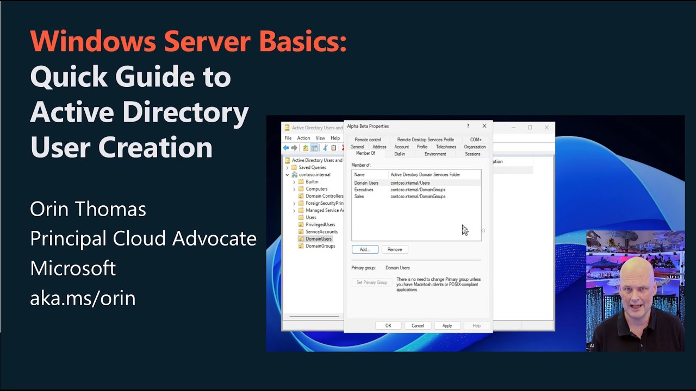Open the View menu
The width and height of the screenshot is (696, 391).
click(x=320, y=138)
